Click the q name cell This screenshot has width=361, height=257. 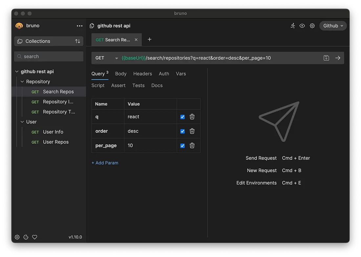tap(108, 117)
